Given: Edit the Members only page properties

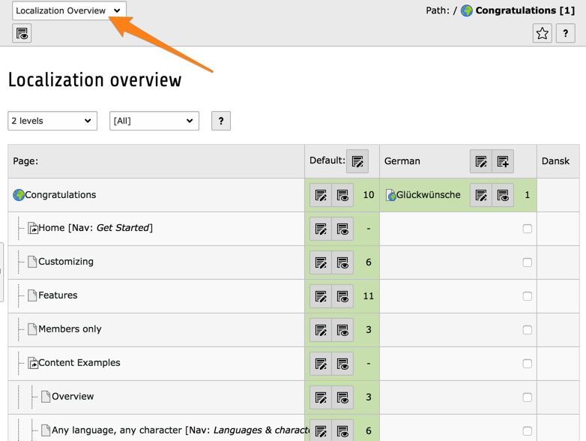Looking at the screenshot, I should point(321,329).
